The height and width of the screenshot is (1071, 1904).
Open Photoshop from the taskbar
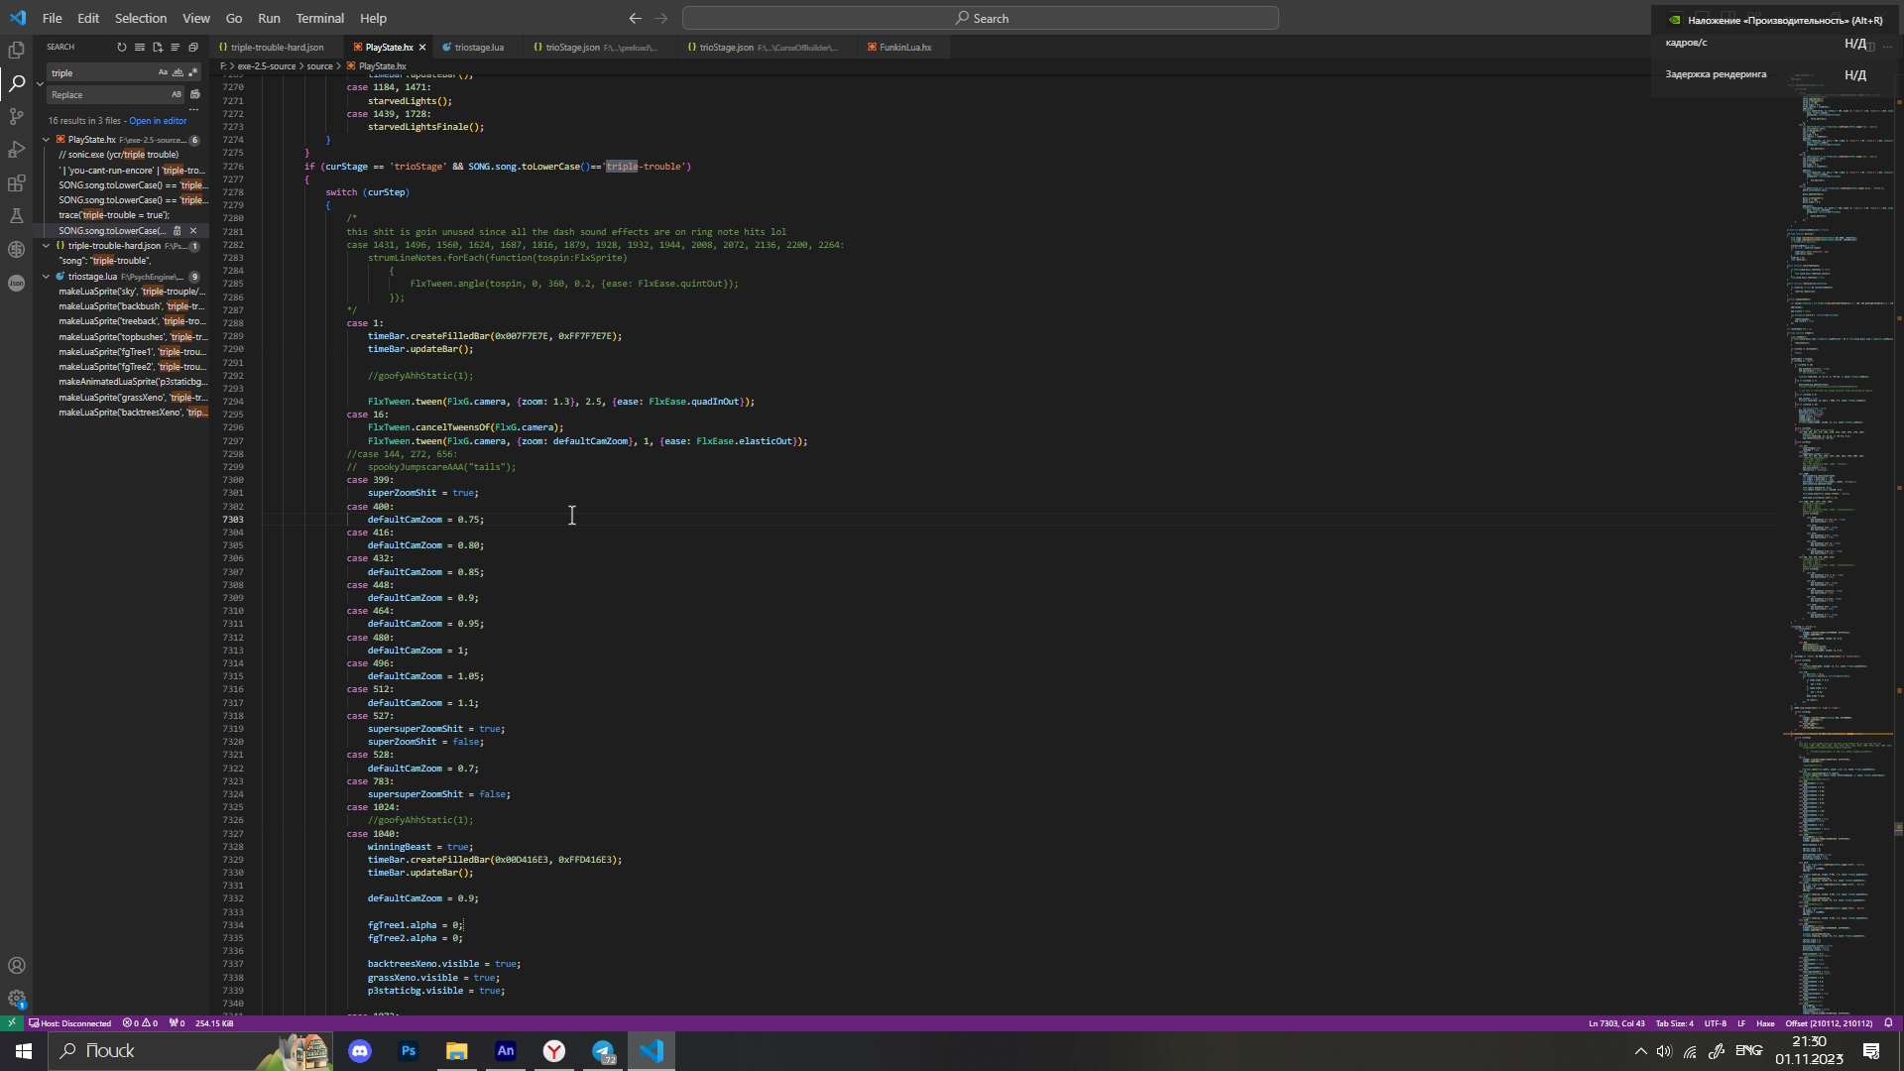[x=408, y=1050]
